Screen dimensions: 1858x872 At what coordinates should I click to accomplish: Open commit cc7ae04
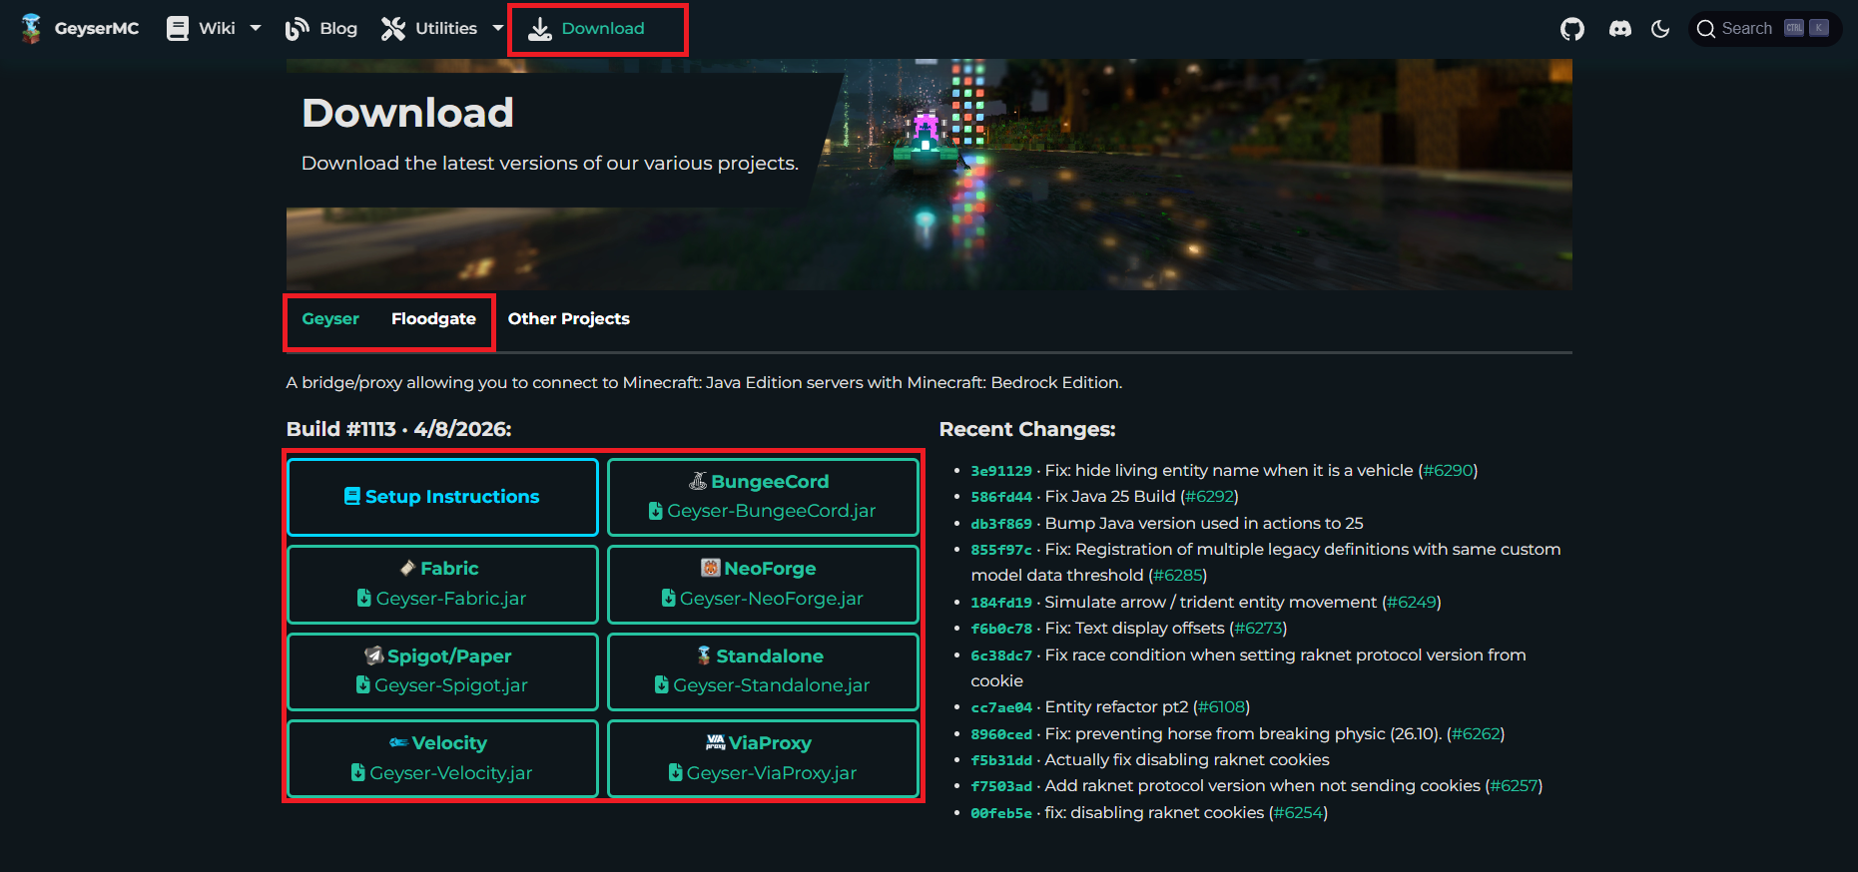click(1001, 707)
